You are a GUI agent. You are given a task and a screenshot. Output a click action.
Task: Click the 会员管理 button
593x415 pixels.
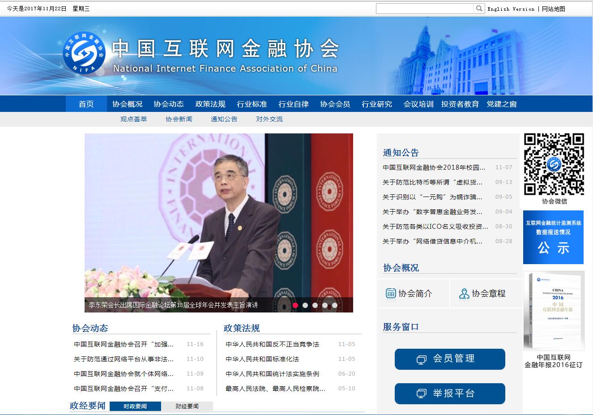click(450, 359)
